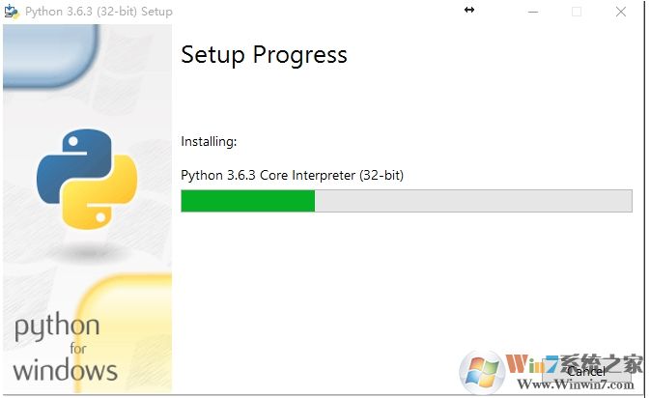This screenshot has height=398, width=650.
Task: Click the "Installing:" status label
Action: coord(209,142)
